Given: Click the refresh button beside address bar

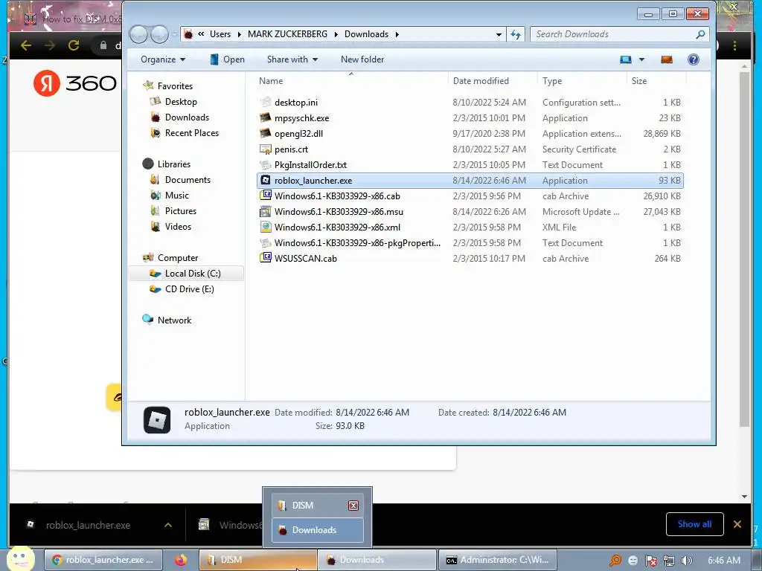Looking at the screenshot, I should pyautogui.click(x=516, y=34).
